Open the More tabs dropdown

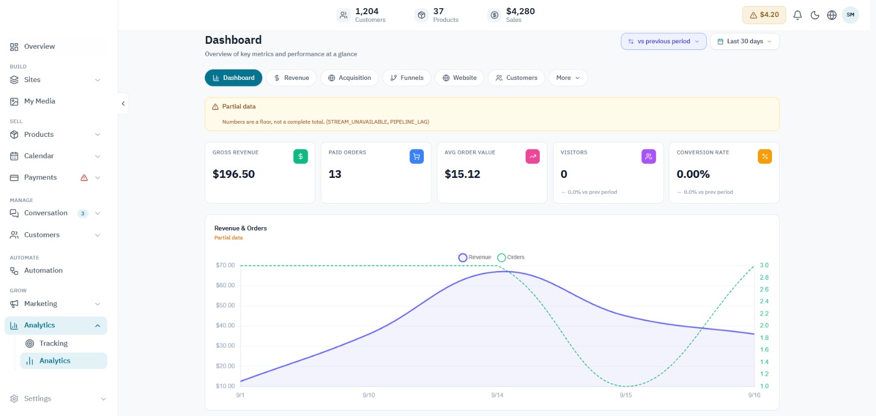[568, 78]
